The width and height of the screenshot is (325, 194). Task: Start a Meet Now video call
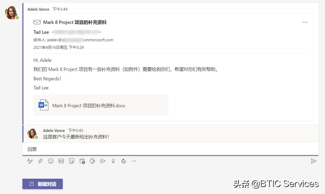click(92, 161)
